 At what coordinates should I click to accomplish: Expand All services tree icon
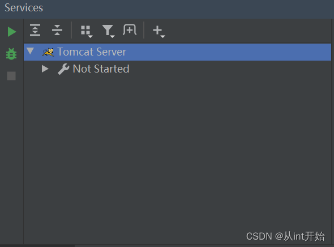(x=35, y=30)
